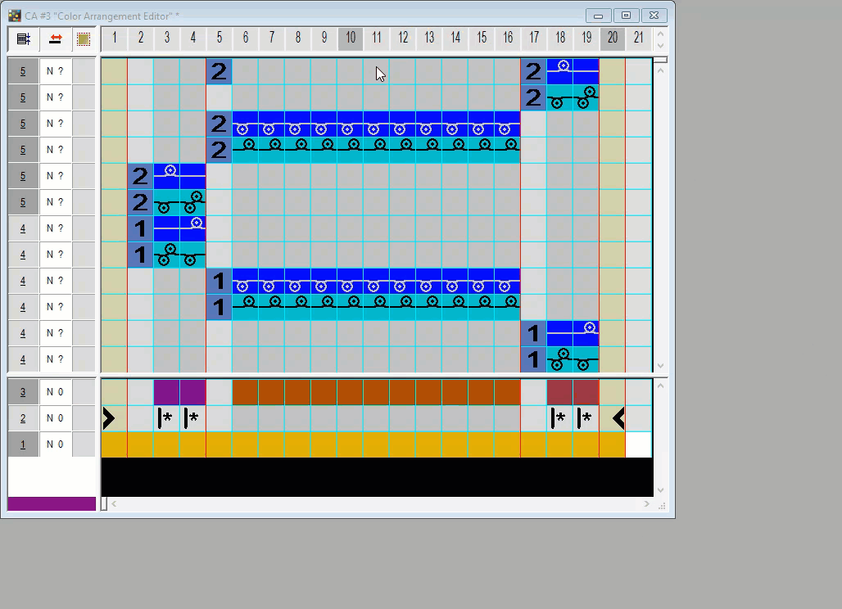Click column header 1
The height and width of the screenshot is (609, 842).
point(115,38)
